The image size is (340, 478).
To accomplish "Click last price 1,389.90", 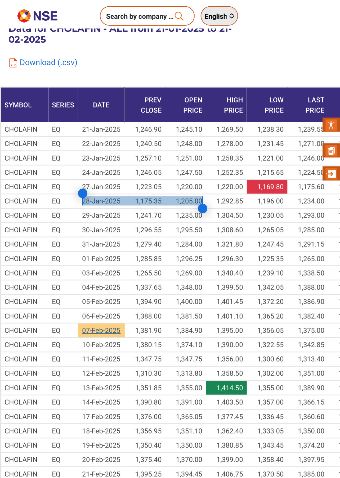I will (311, 388).
